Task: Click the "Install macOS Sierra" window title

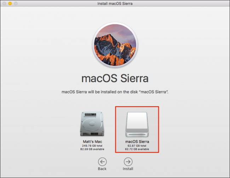Action: [x=115, y=4]
